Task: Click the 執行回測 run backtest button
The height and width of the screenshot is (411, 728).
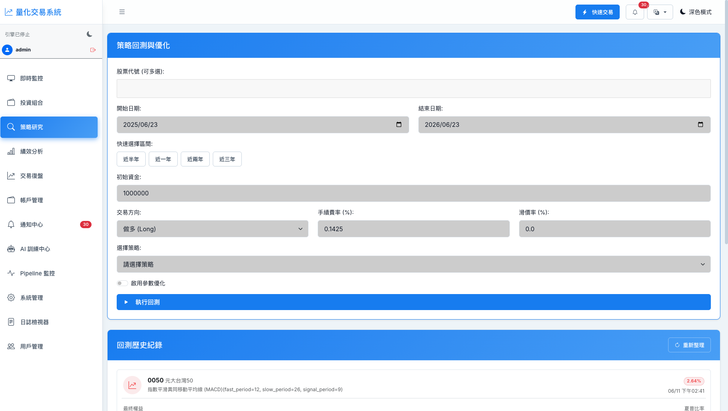Action: pyautogui.click(x=413, y=302)
